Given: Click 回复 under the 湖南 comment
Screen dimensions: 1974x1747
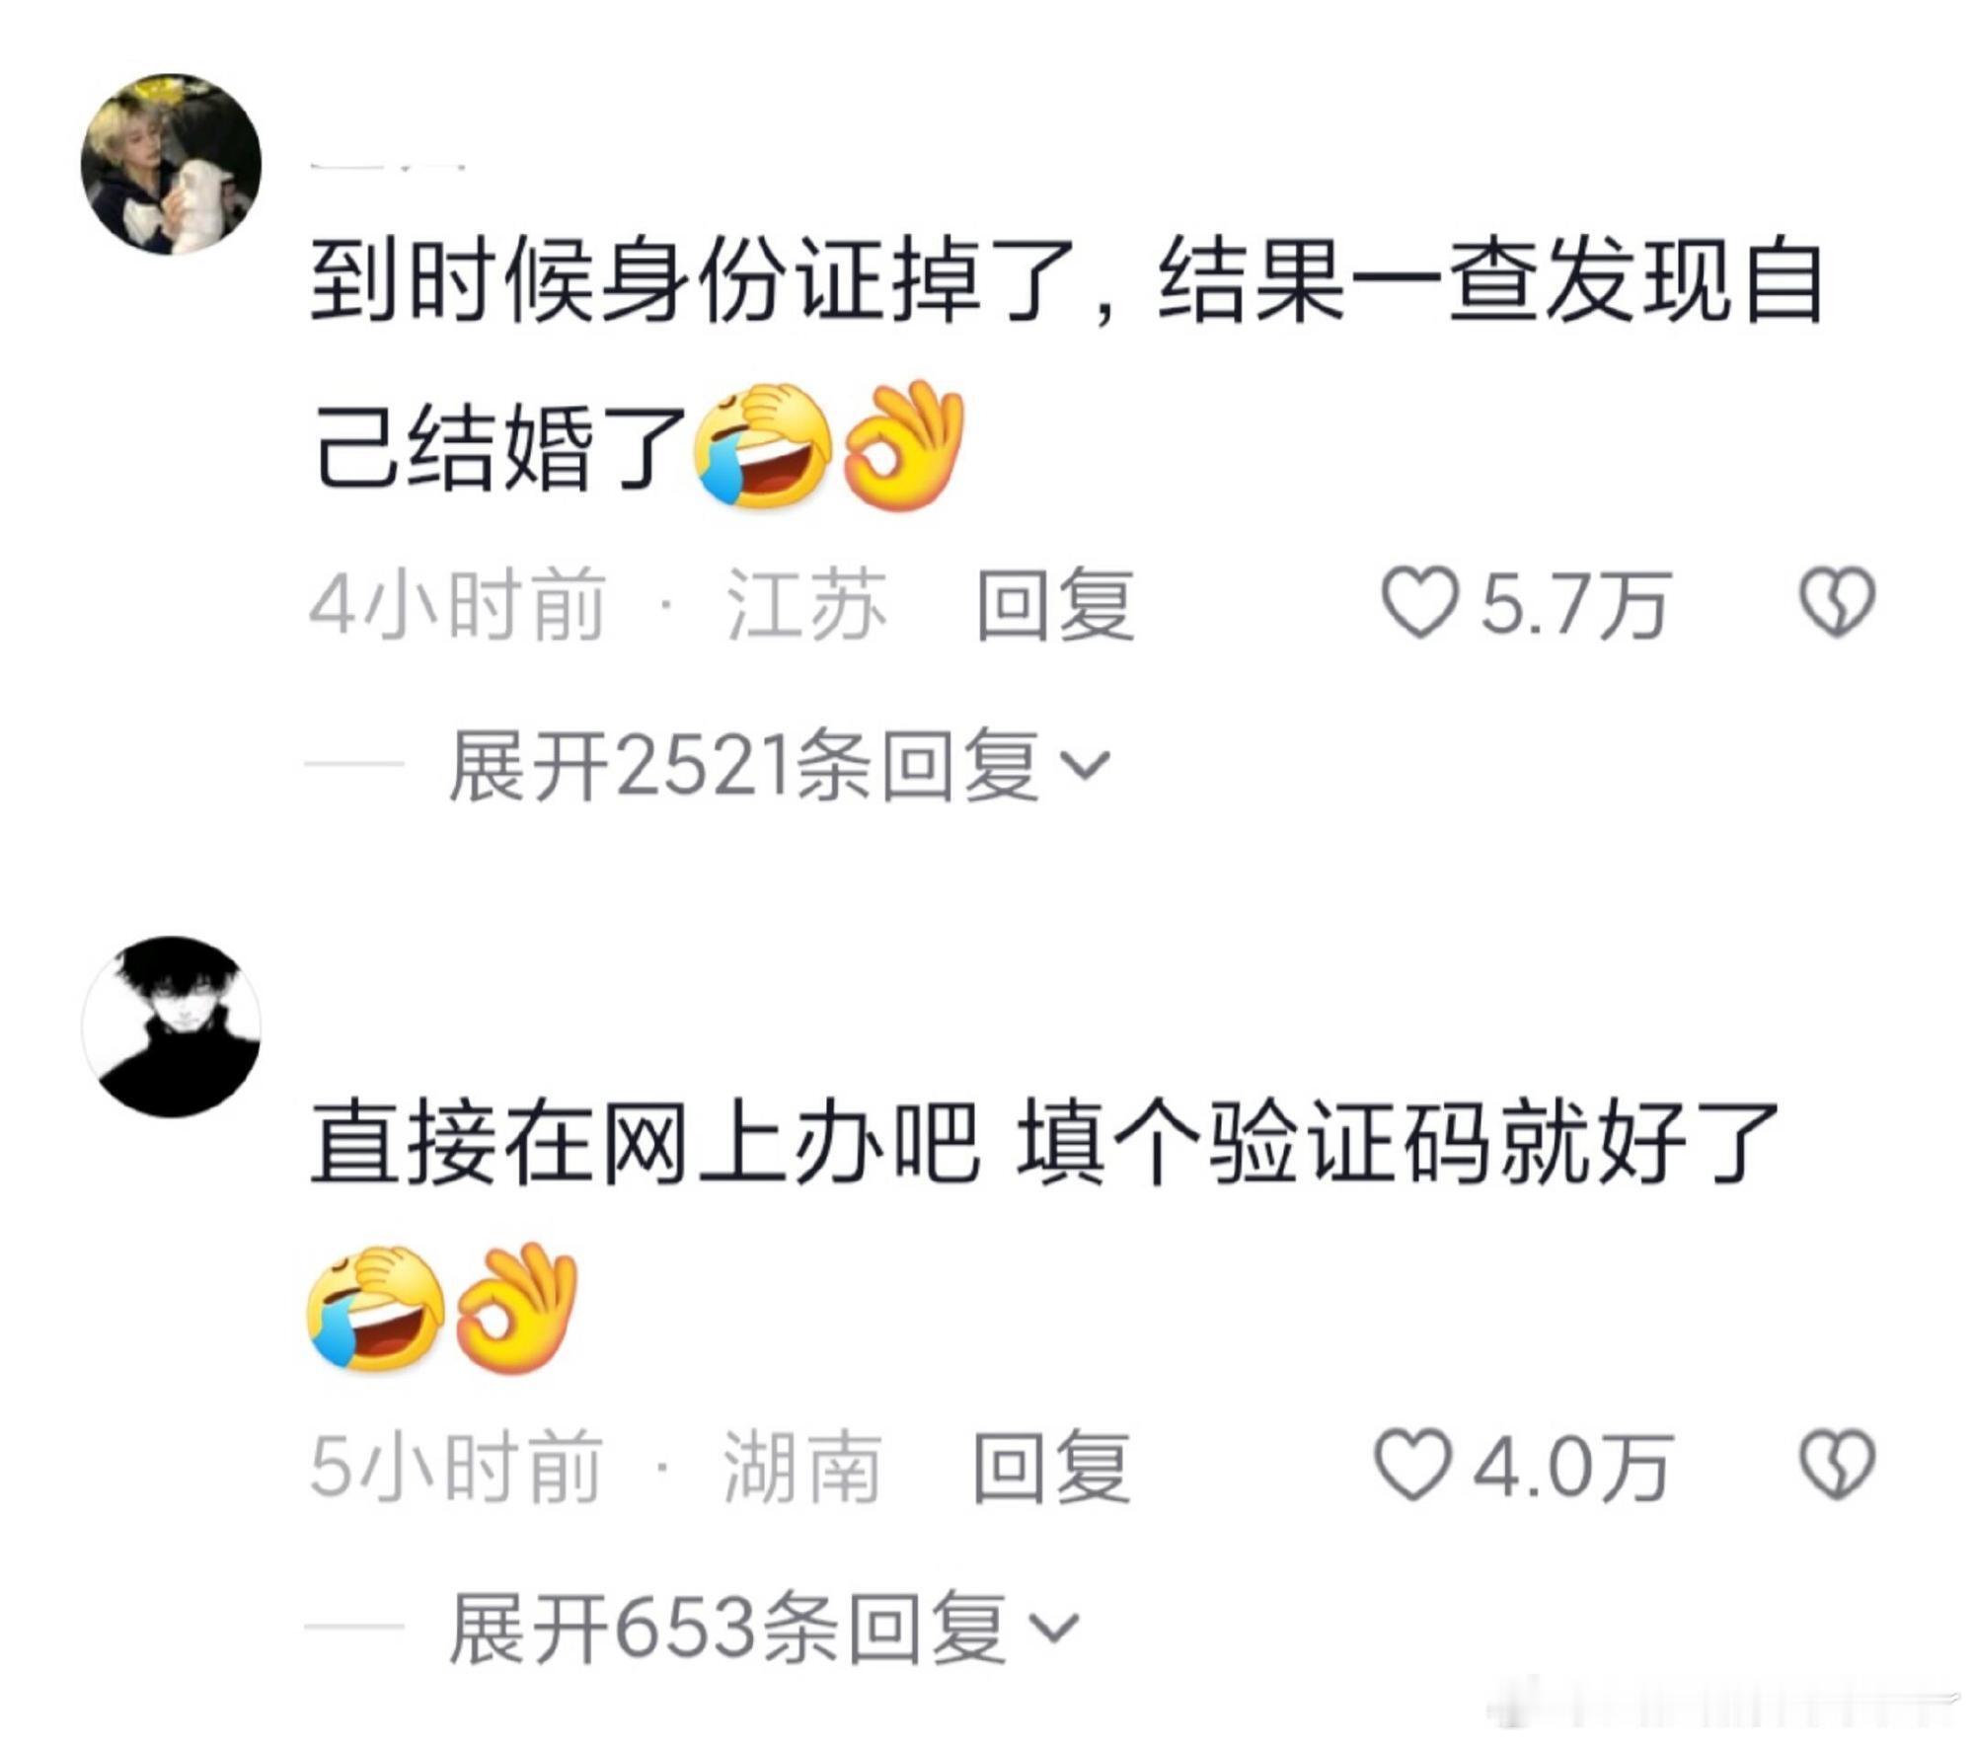Looking at the screenshot, I should (1051, 1466).
